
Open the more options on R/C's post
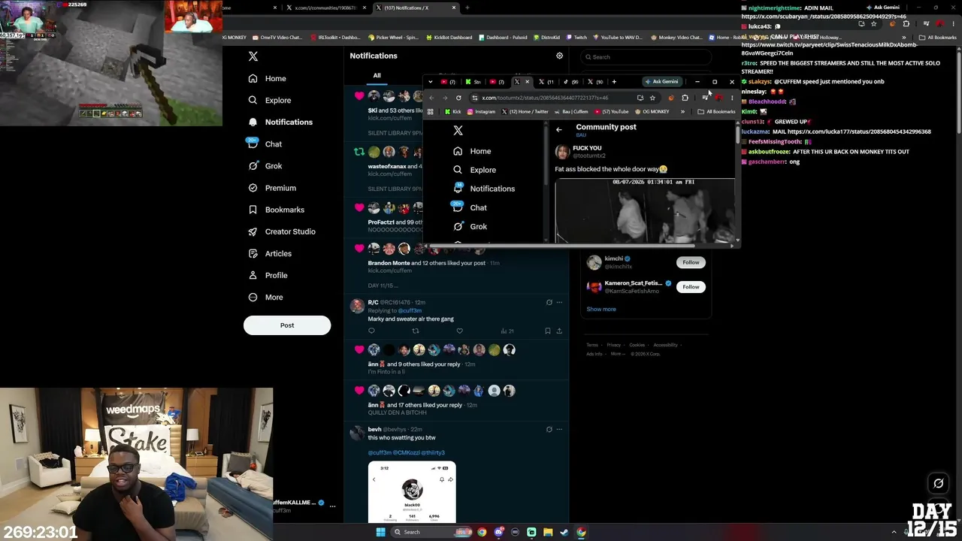559,302
